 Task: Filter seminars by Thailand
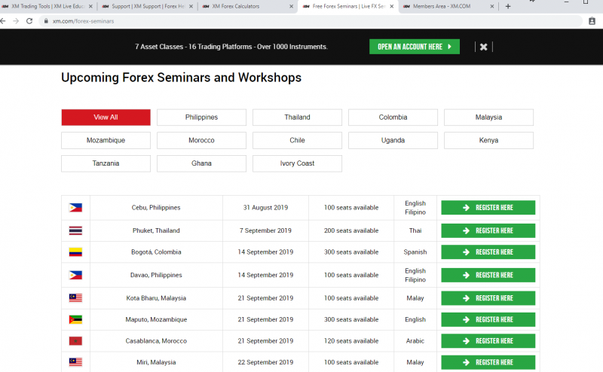coord(297,117)
